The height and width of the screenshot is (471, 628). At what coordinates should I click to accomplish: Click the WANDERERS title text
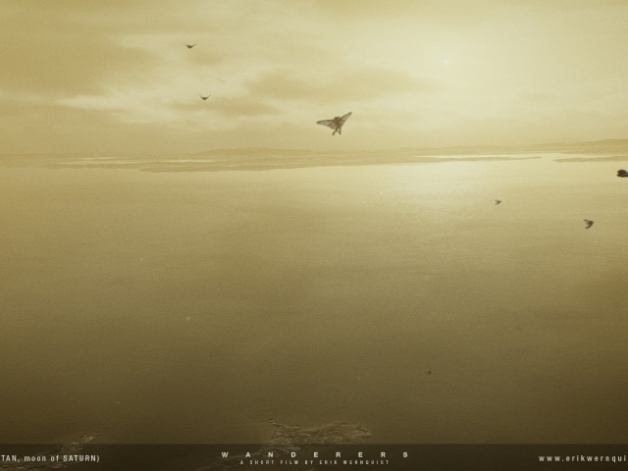click(315, 454)
